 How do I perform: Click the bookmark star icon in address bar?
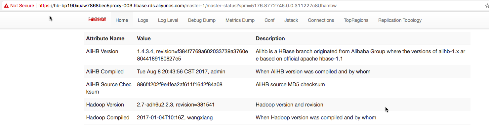pyautogui.click(x=487, y=6)
